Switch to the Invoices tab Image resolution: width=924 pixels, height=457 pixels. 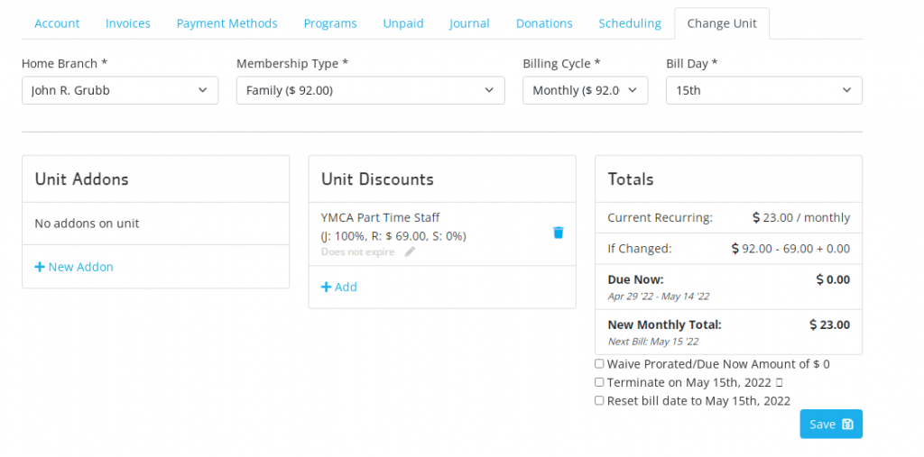click(128, 23)
